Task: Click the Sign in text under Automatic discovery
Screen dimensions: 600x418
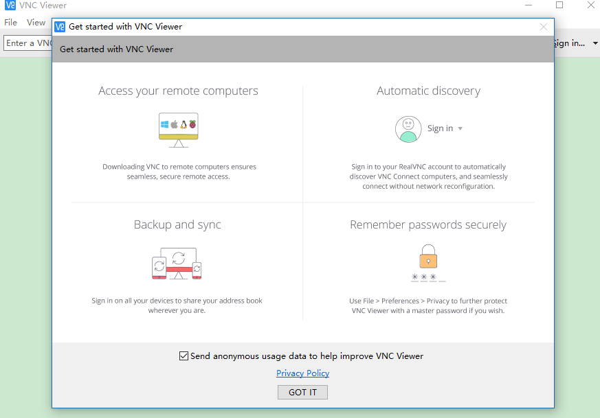Action: point(440,128)
